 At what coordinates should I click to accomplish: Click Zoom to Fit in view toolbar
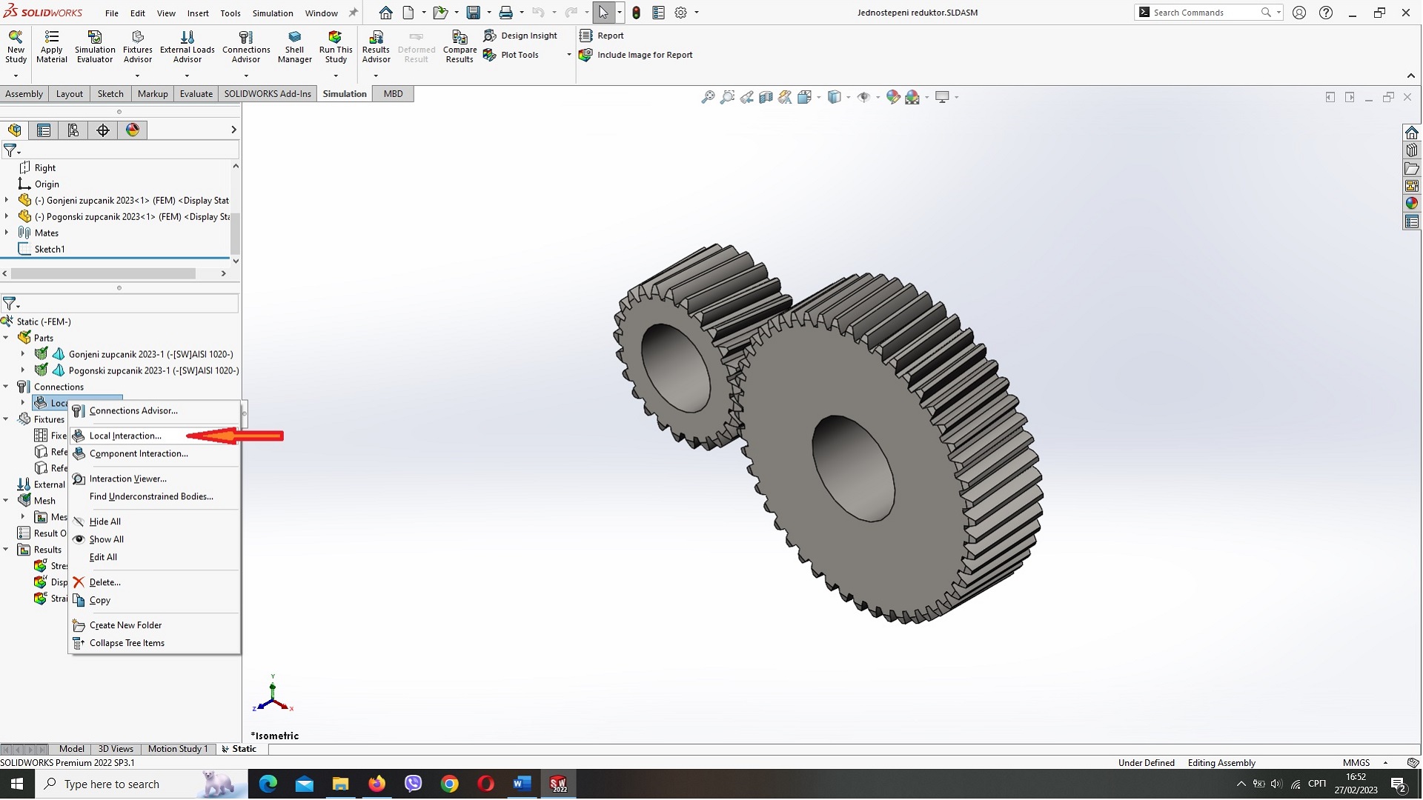[x=708, y=97]
